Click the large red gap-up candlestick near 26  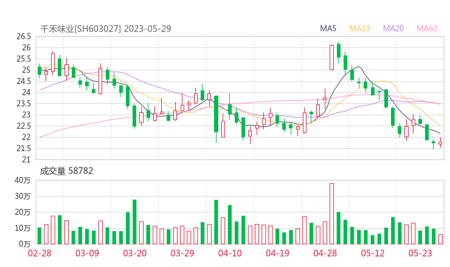[x=332, y=57]
